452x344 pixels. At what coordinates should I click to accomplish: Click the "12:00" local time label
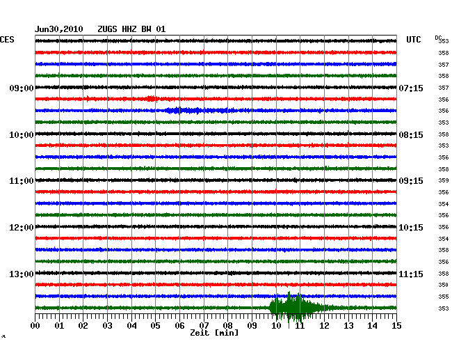click(x=22, y=228)
